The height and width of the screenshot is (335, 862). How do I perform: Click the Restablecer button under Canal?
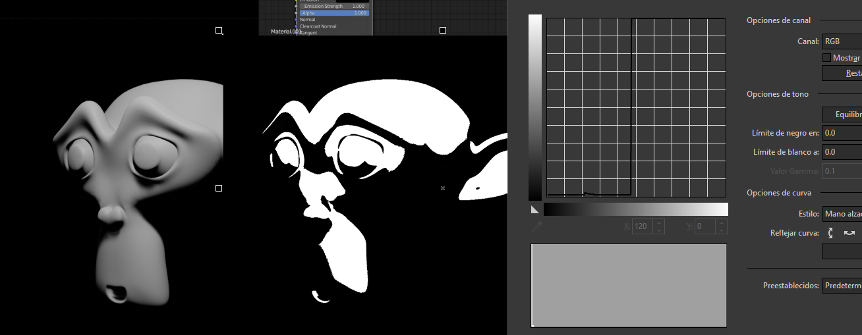coord(842,74)
